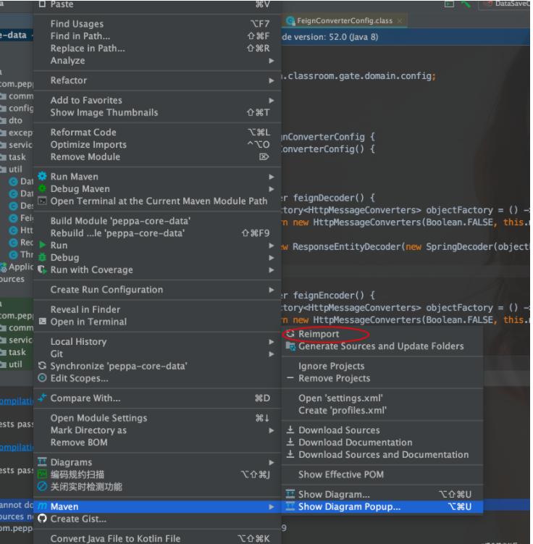This screenshot has height=544, width=533.
Task: Expand the Diagrams submenu
Action: tap(272, 462)
